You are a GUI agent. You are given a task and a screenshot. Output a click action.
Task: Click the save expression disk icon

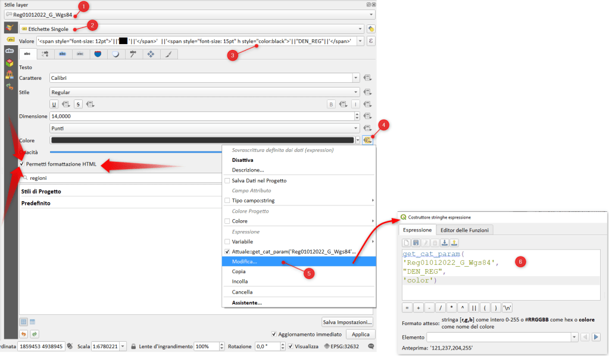pos(416,242)
